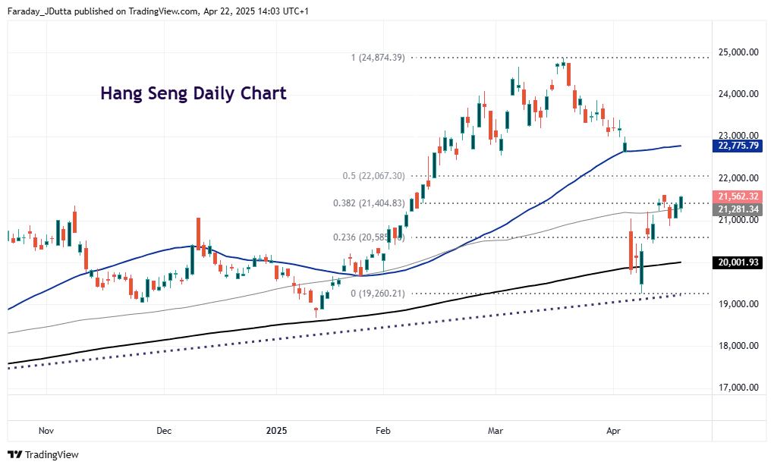Select the blue 22,775.79 price label
The width and height of the screenshot is (774, 468).
[738, 147]
